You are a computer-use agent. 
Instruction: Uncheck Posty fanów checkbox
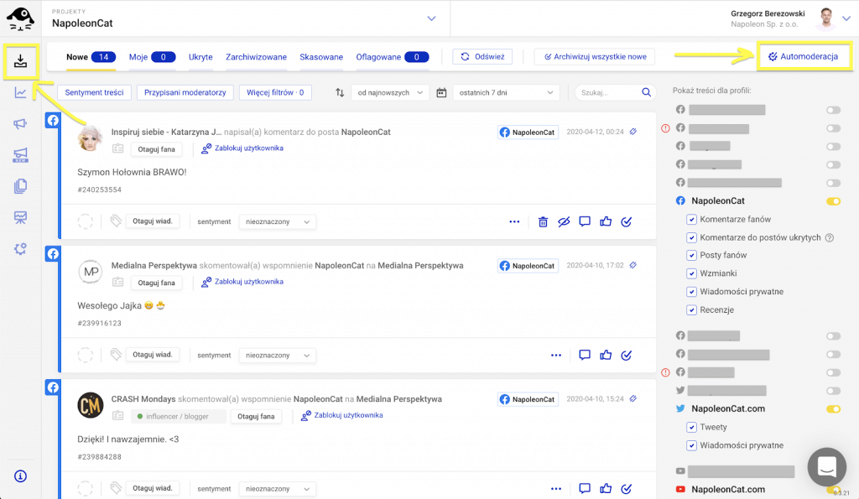tap(691, 255)
